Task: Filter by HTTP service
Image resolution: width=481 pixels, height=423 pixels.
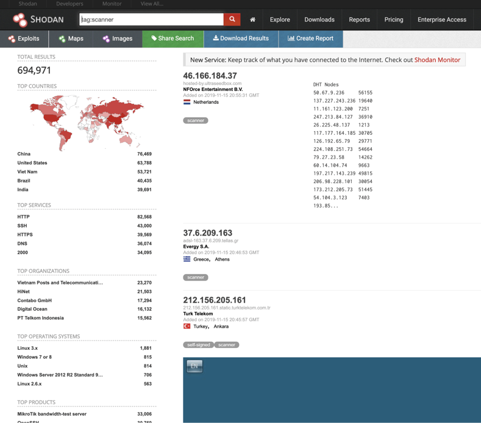Action: click(23, 217)
